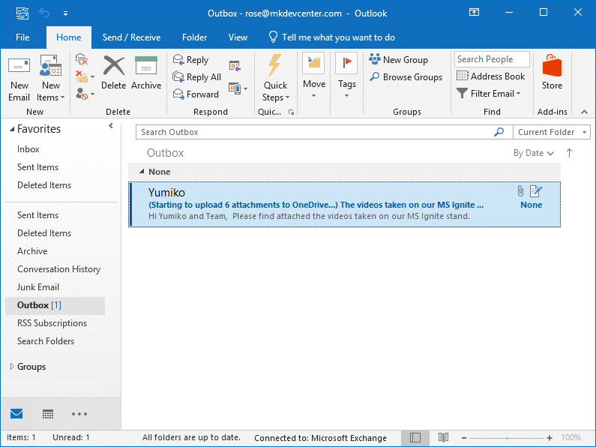Click the Send/Receive All Folders quick access icon
The width and height of the screenshot is (596, 447).
tap(22, 13)
